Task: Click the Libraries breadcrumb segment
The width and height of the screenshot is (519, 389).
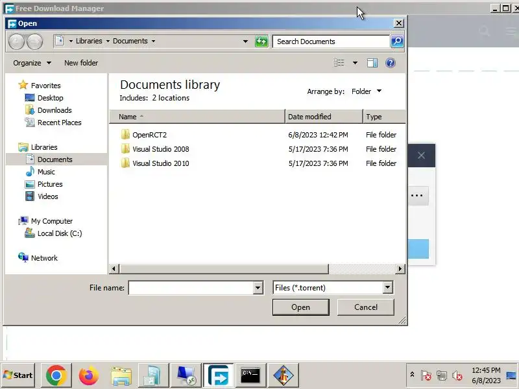Action: pyautogui.click(x=89, y=41)
